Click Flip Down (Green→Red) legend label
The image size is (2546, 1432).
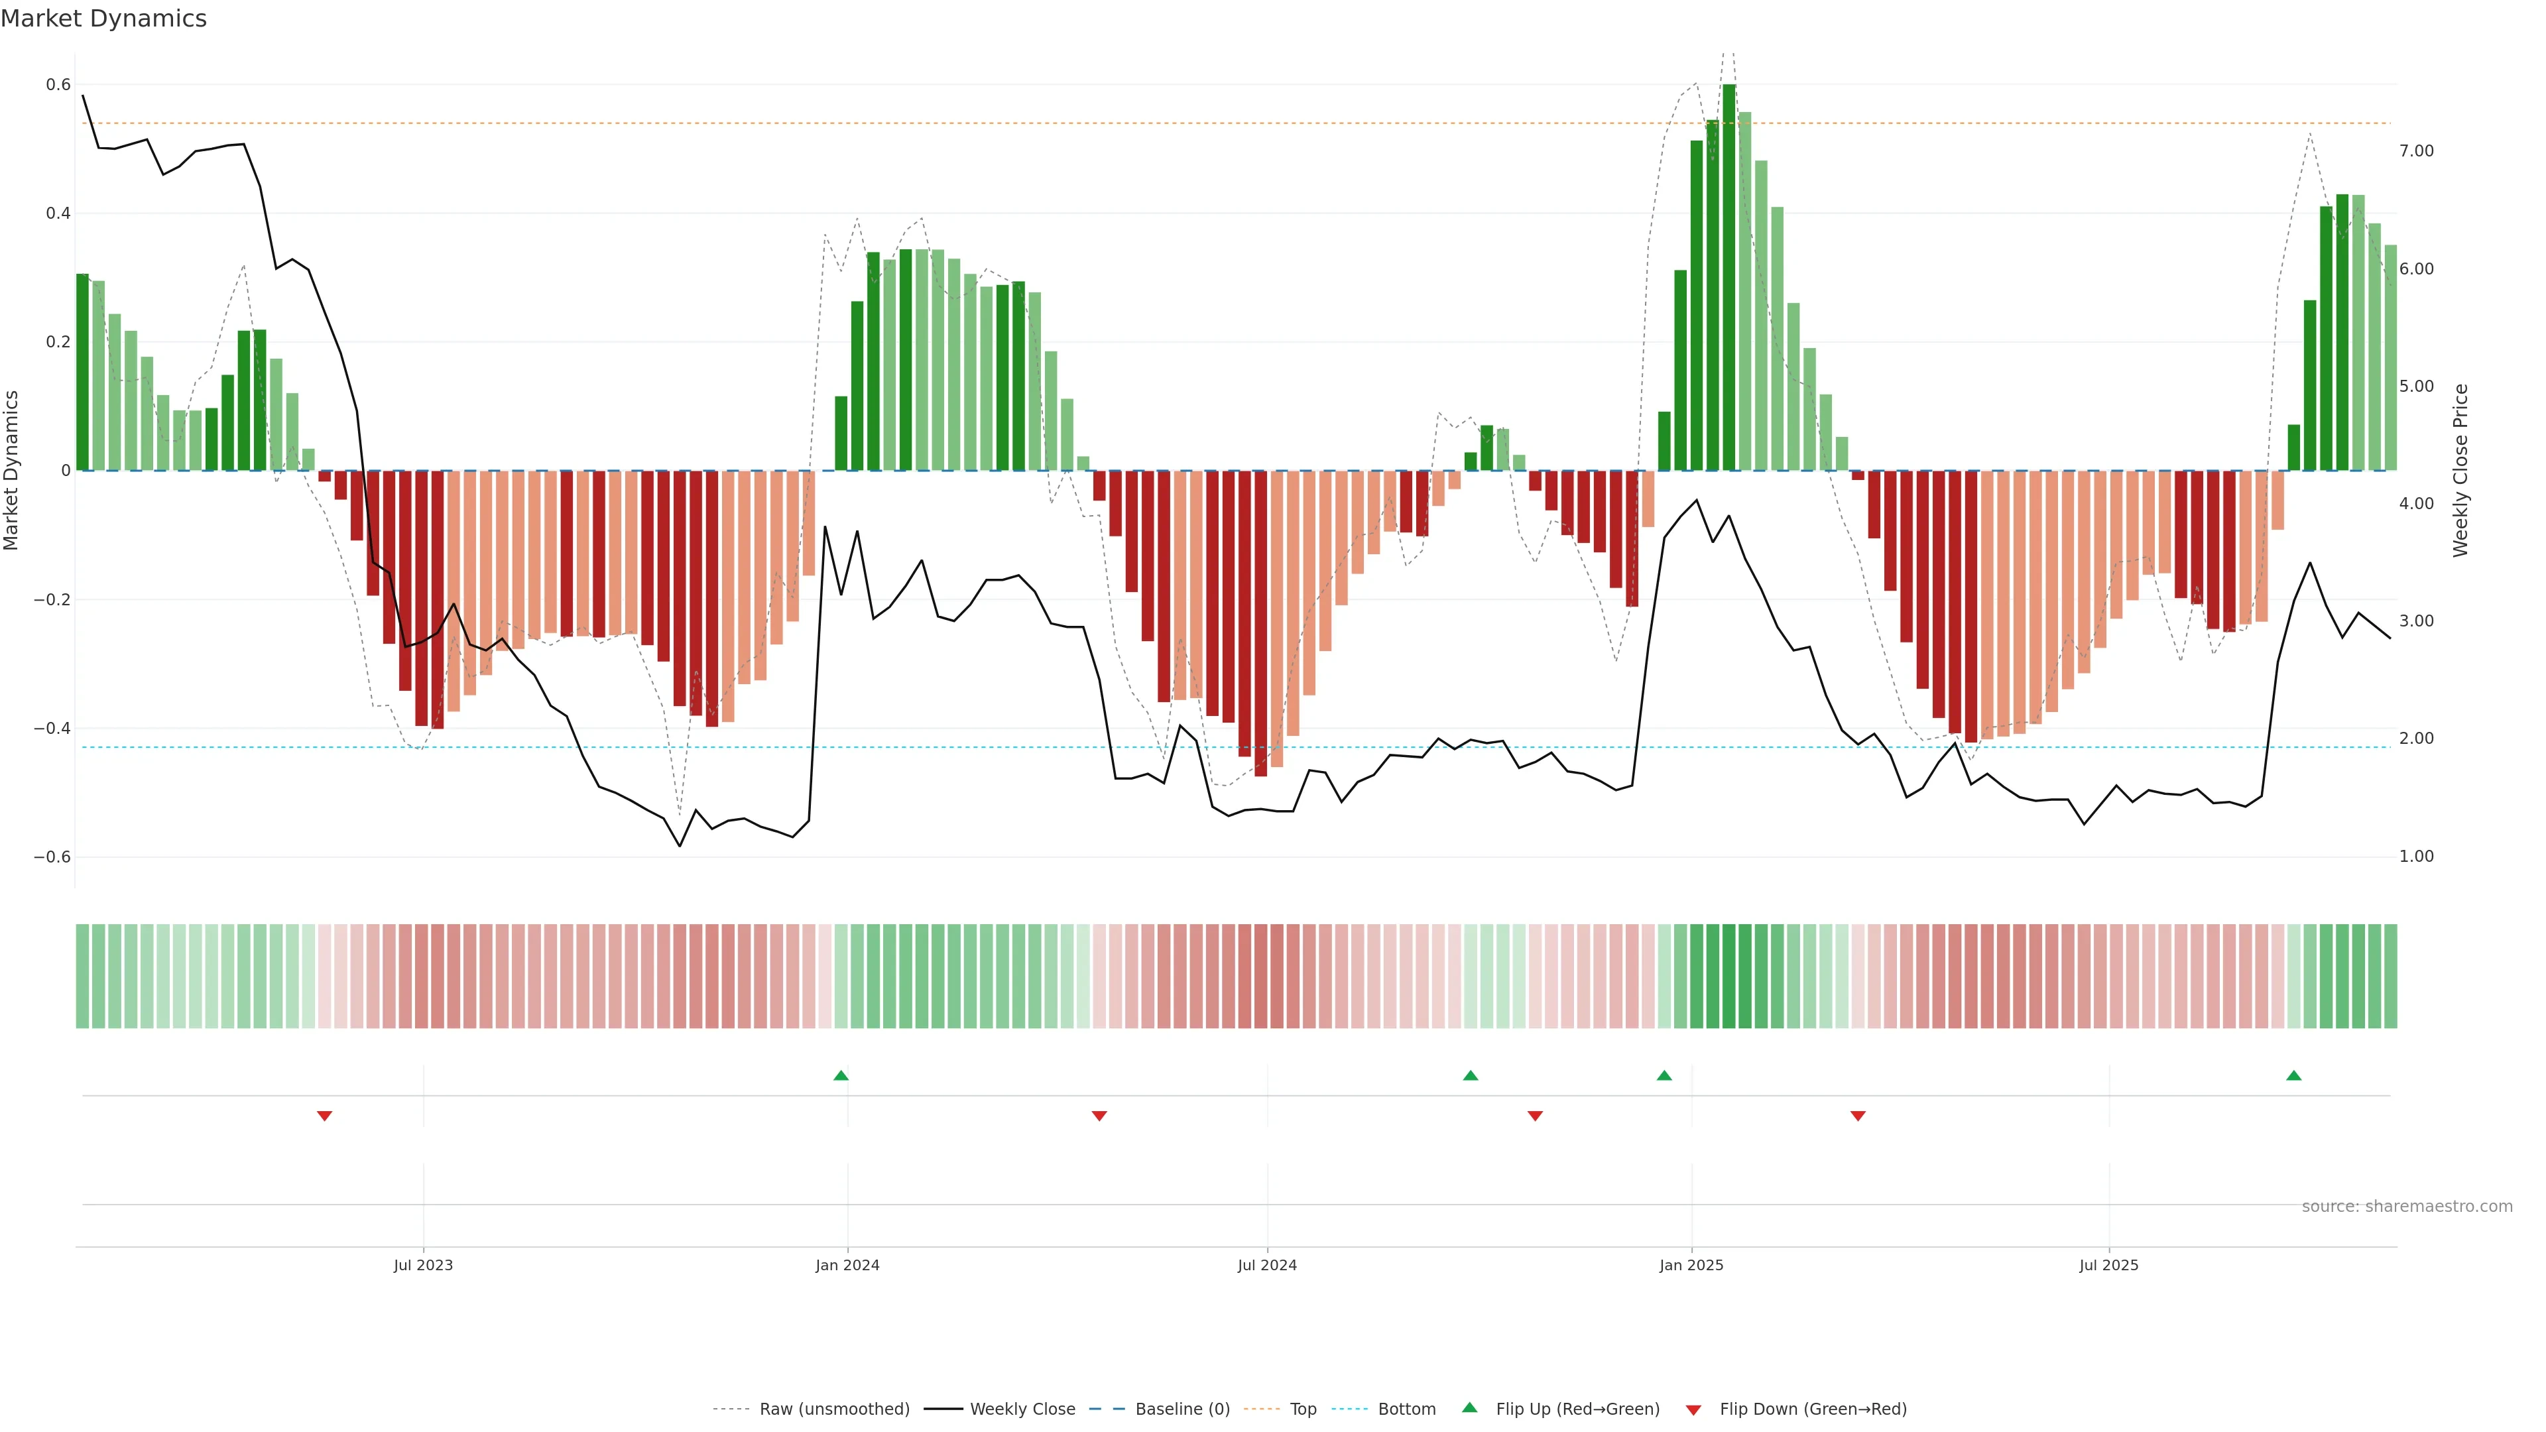coord(1813,1409)
